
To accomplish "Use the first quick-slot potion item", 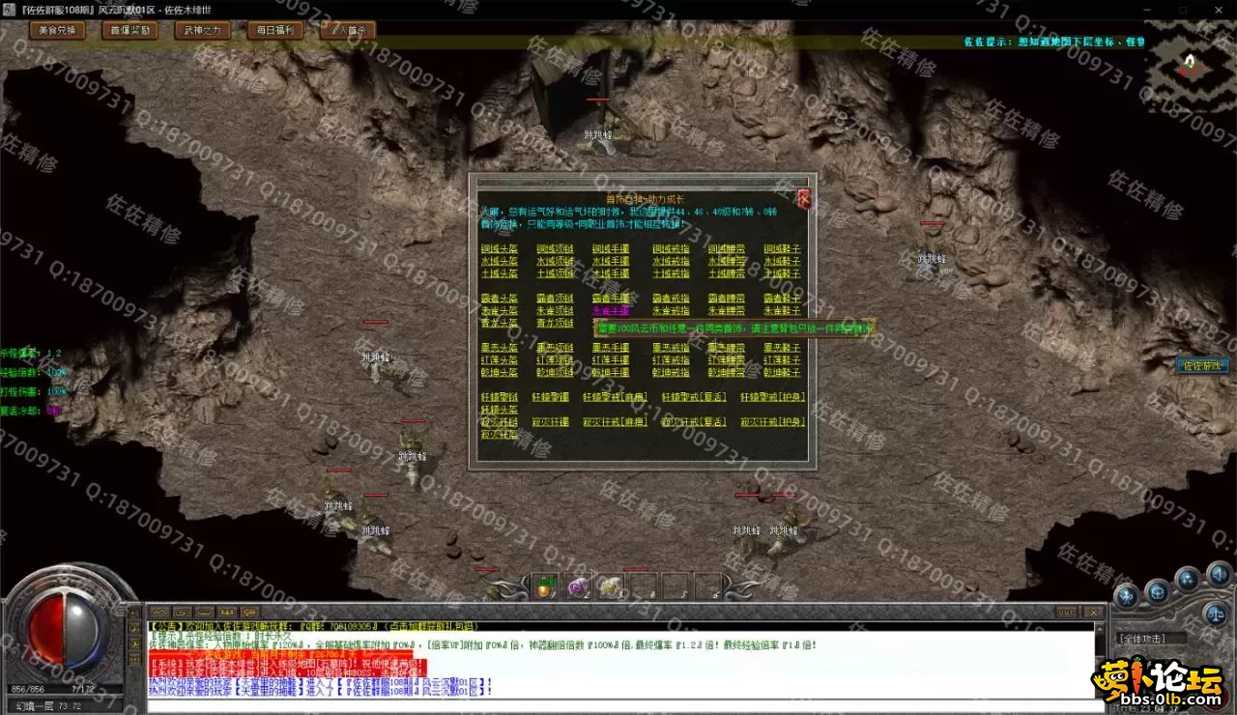I will [x=545, y=586].
